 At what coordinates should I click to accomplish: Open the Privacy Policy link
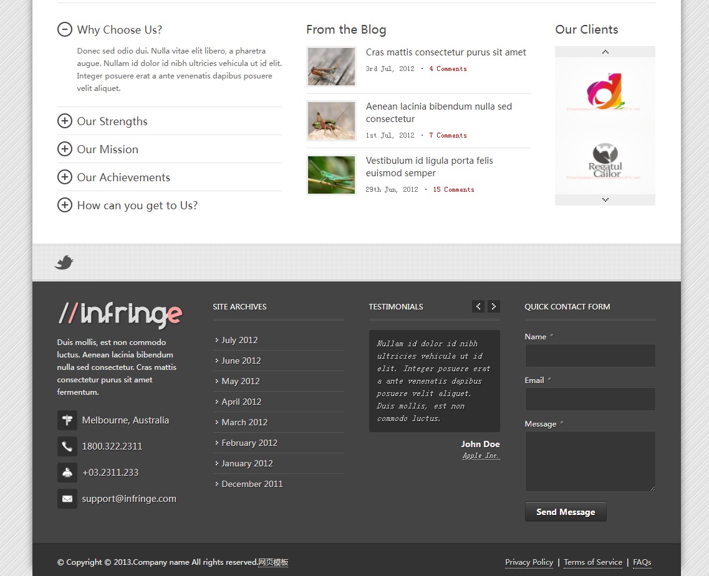pyautogui.click(x=529, y=562)
